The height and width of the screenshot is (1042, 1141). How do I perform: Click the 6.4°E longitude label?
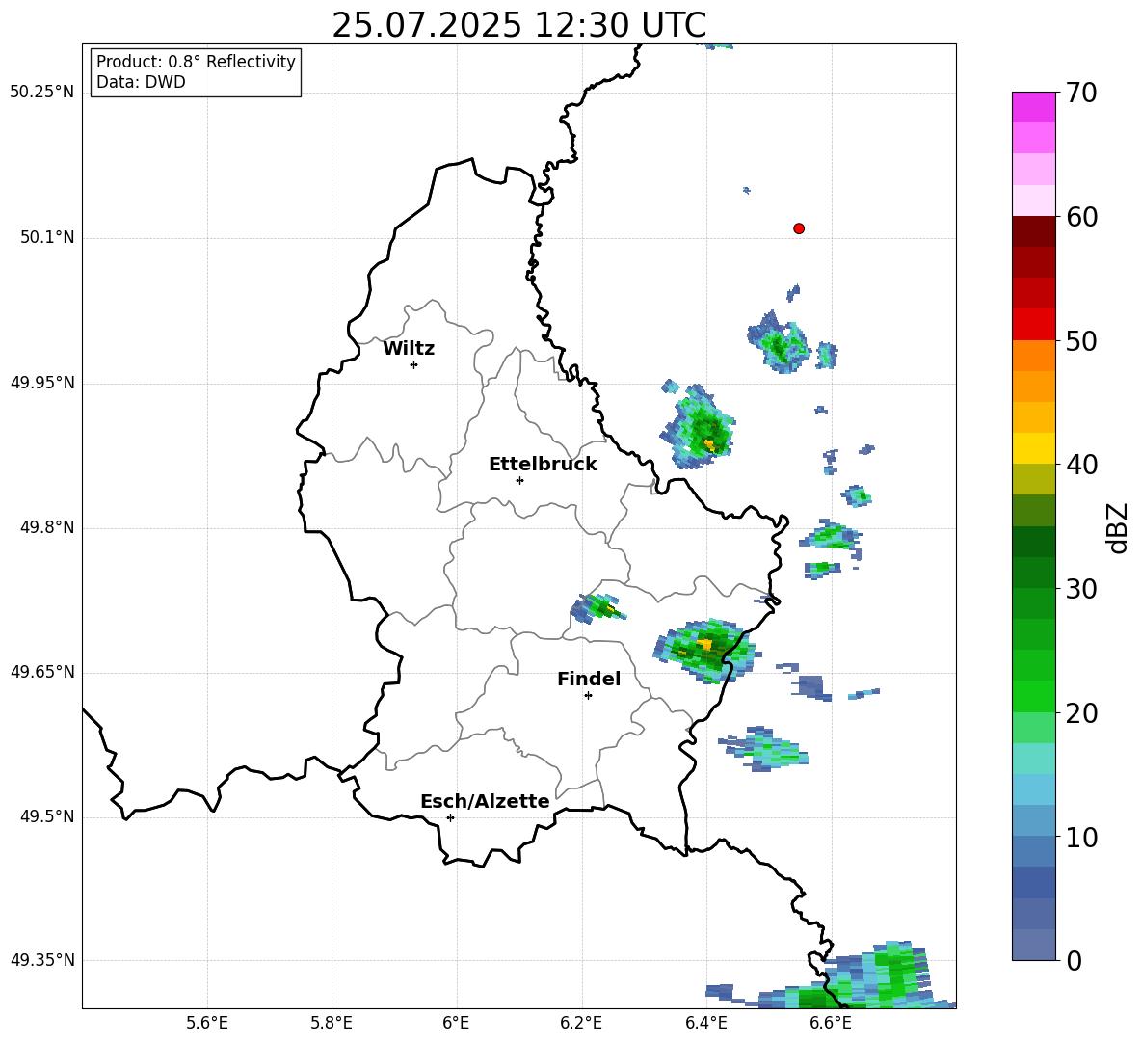point(705,1023)
